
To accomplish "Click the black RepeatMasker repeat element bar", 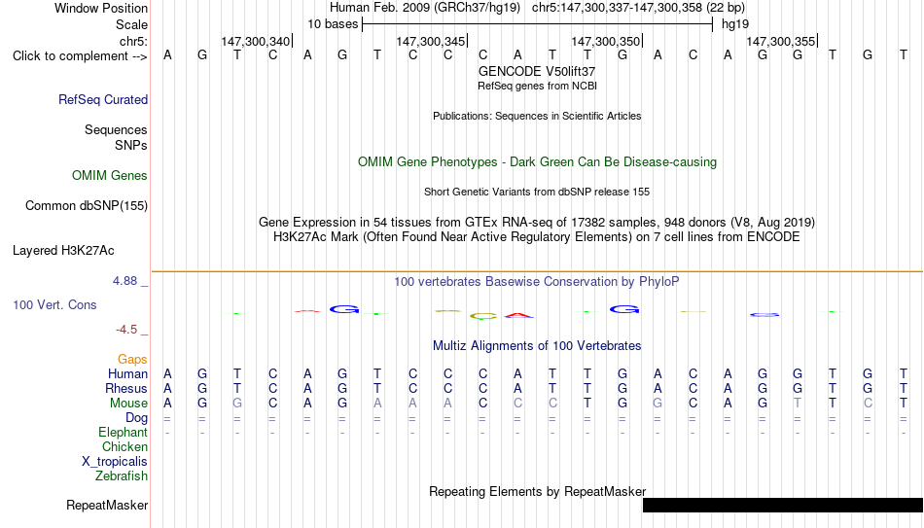I will click(783, 505).
